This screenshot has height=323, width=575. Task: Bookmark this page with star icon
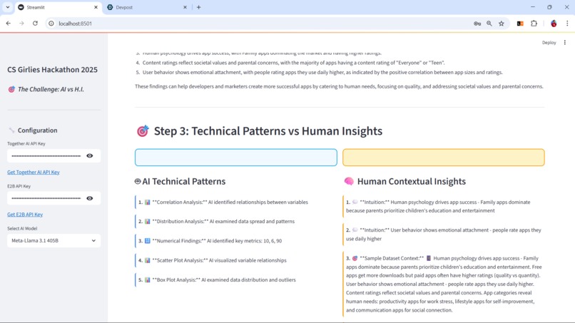pos(502,24)
